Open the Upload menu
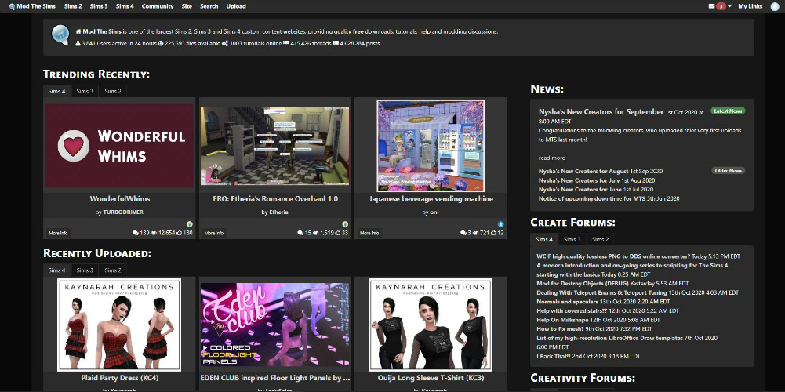Screen dimensions: 785x392 point(236,6)
